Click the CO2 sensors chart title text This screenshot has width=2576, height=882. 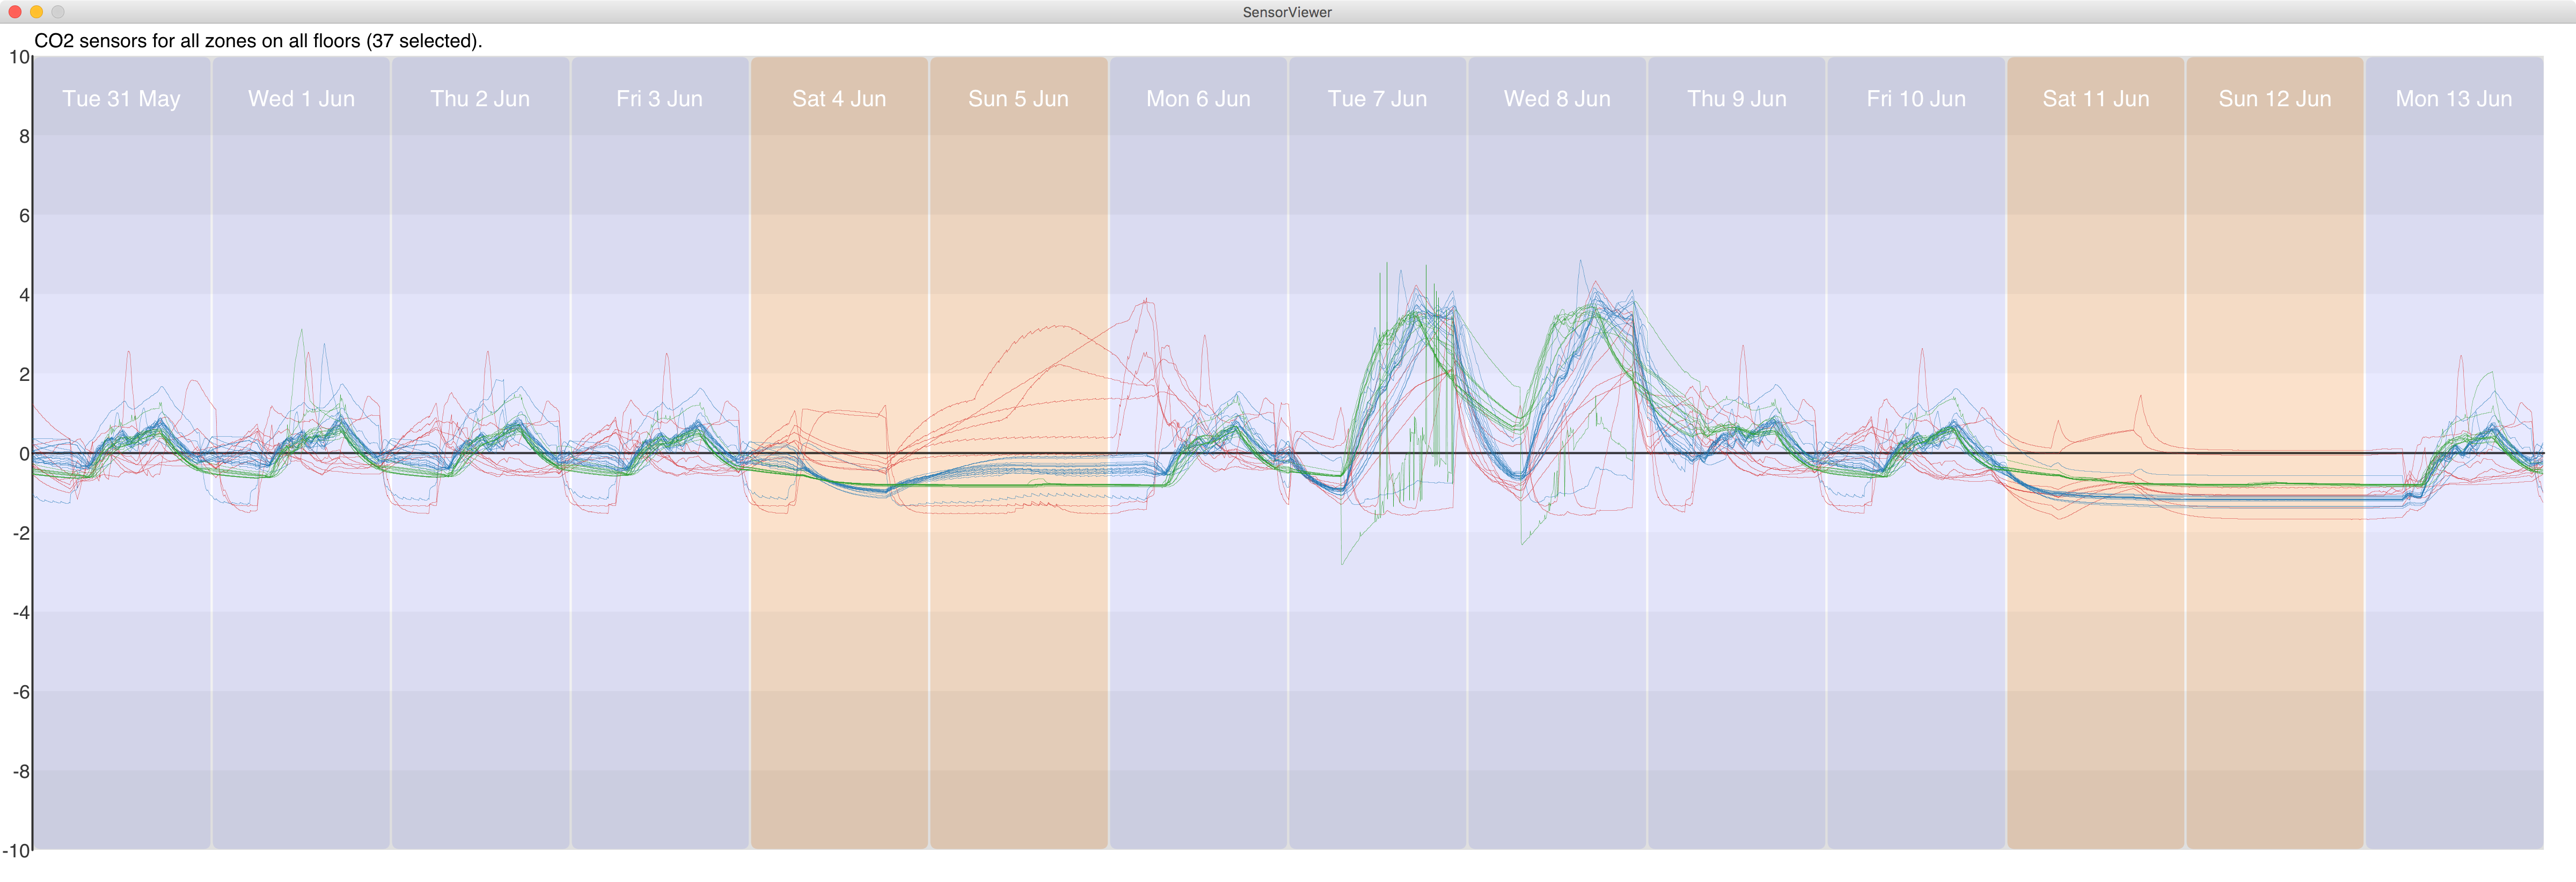258,41
